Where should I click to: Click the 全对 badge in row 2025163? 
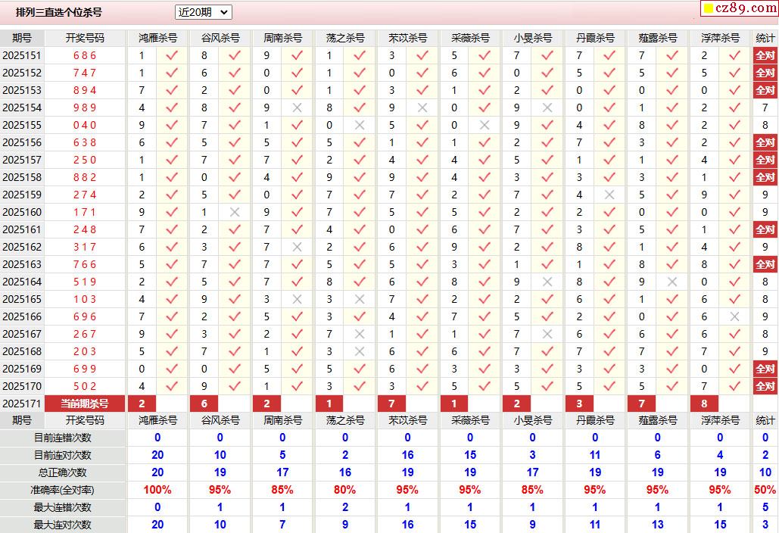click(x=765, y=264)
